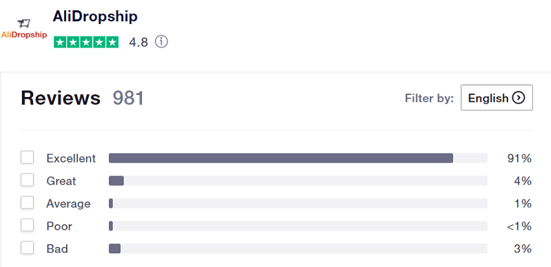
Task: Click the Excellent 91% progress bar
Action: point(298,158)
